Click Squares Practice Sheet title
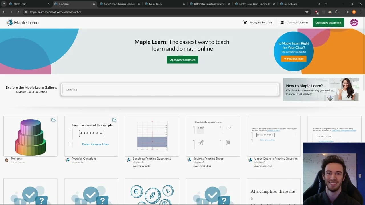Screen dimensions: 365x205 [208, 159]
